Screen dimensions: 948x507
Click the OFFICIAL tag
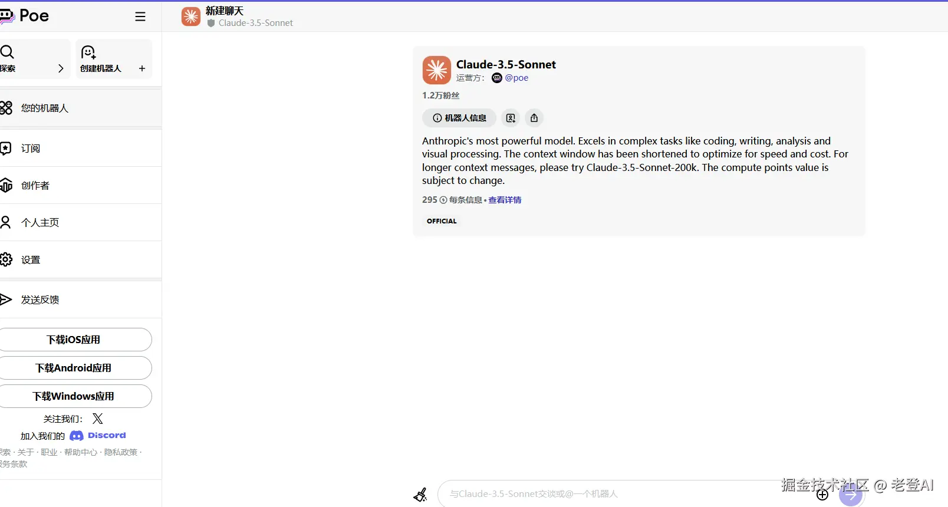(x=442, y=221)
